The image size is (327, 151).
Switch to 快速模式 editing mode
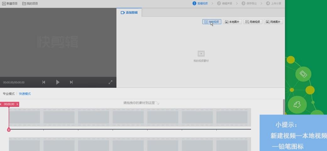click(x=25, y=94)
